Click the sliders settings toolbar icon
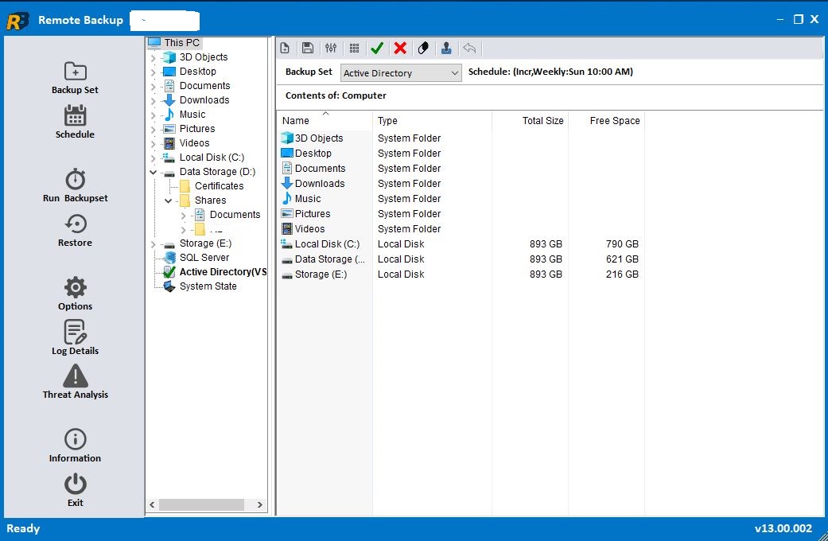 [331, 48]
